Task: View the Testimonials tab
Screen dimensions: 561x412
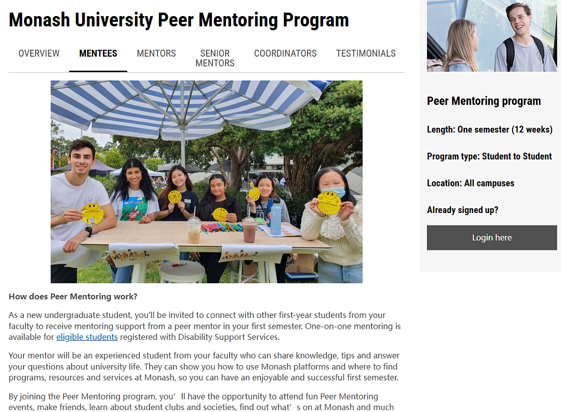Action: tap(366, 54)
